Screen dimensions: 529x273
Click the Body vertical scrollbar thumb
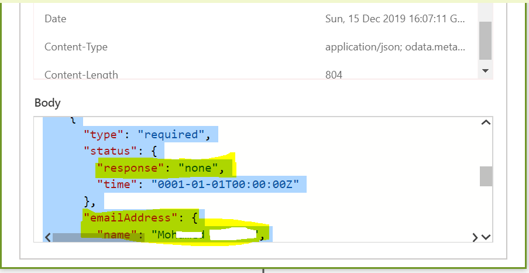click(x=486, y=176)
